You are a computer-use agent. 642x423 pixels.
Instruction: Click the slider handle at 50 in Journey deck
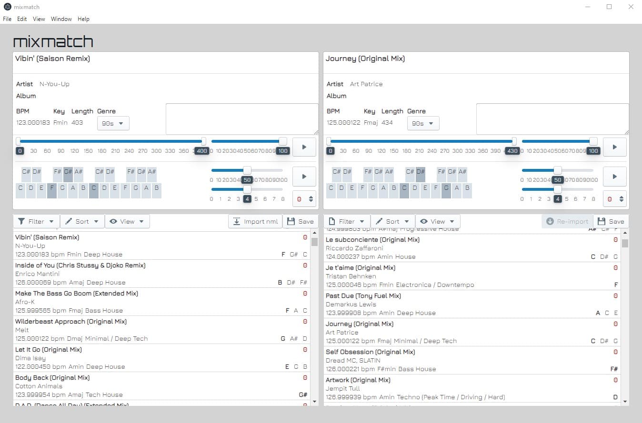[558, 170]
